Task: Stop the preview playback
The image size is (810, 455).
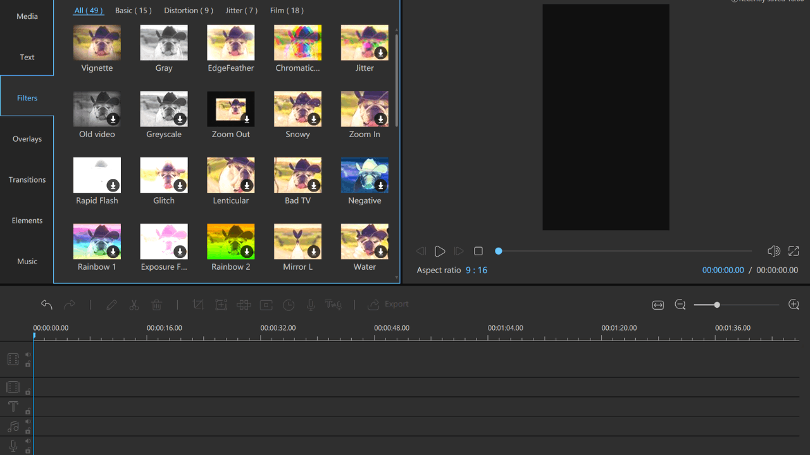Action: [478, 252]
